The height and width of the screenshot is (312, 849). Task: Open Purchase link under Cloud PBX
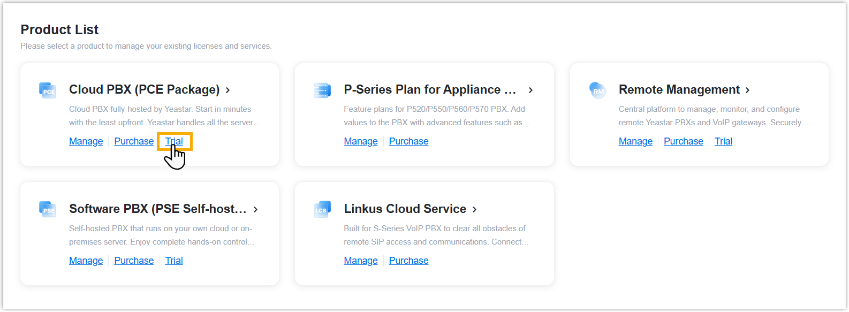134,141
